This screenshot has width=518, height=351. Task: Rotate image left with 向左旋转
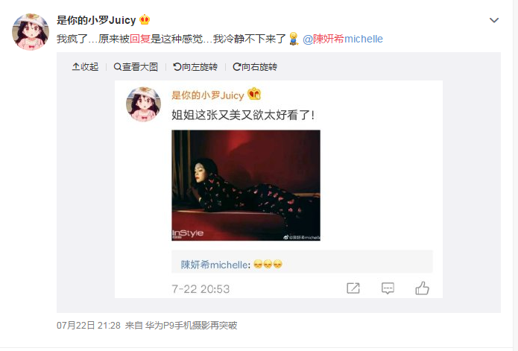195,67
